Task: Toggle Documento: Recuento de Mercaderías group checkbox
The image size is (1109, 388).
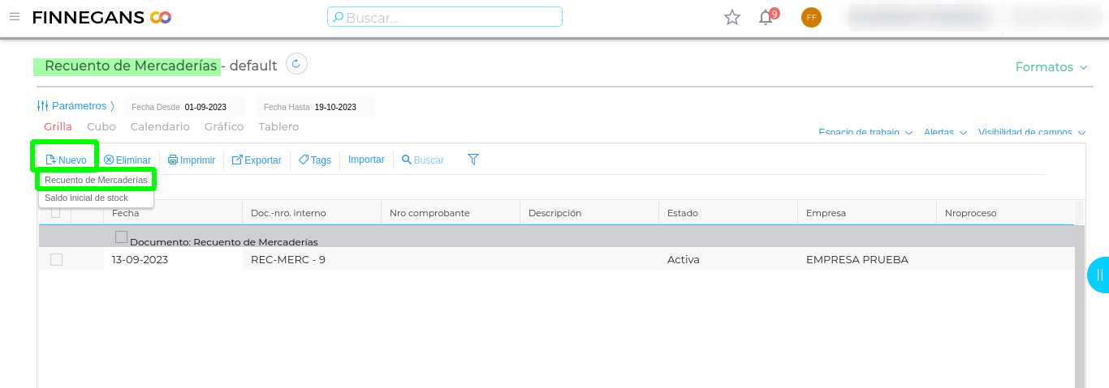Action: point(121,237)
